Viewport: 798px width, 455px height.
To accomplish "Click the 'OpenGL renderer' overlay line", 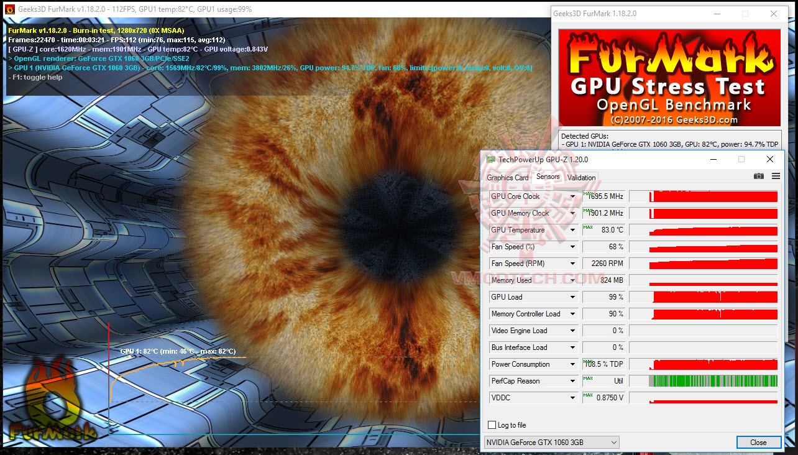I will click(x=99, y=58).
